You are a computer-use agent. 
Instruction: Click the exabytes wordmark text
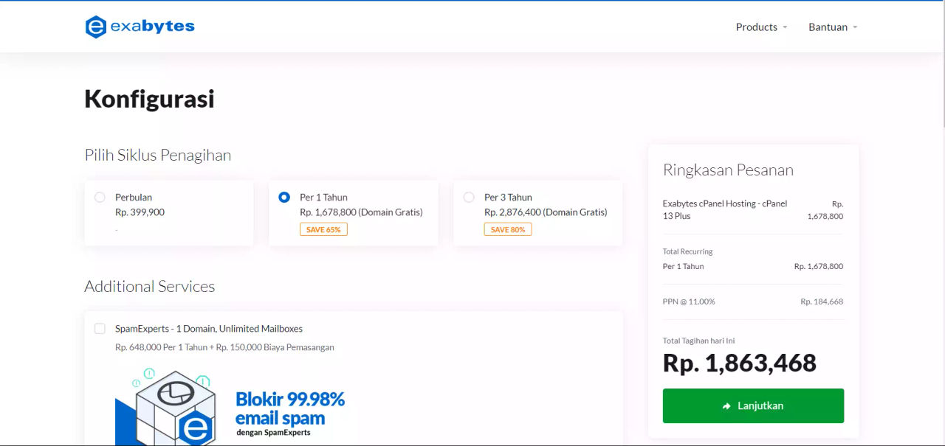tap(153, 27)
